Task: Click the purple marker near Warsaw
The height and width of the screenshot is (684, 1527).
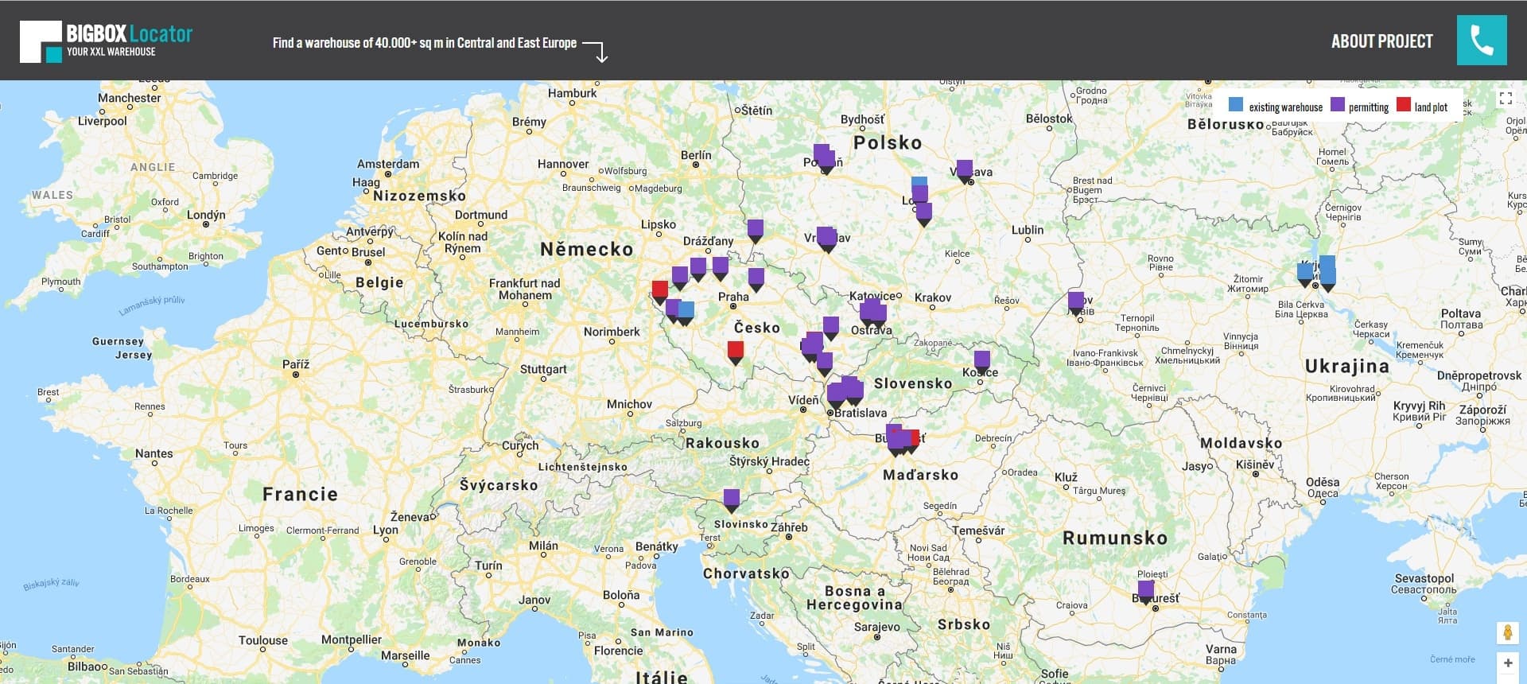Action: (964, 169)
